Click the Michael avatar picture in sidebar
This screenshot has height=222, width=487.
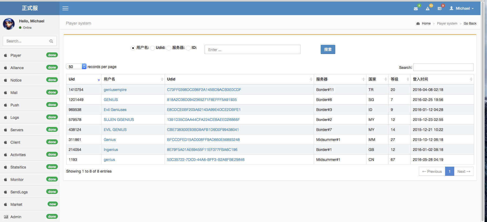(x=9, y=24)
